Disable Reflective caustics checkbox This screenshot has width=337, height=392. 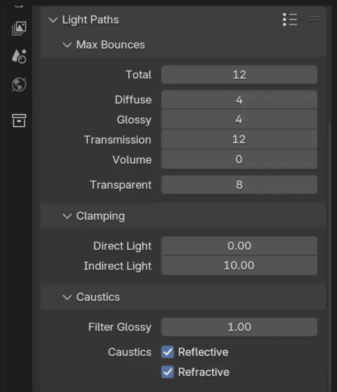[x=167, y=352]
